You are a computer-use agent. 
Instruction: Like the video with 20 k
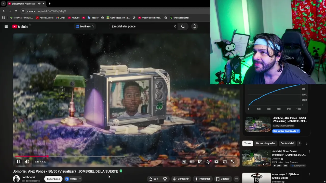(x=153, y=179)
